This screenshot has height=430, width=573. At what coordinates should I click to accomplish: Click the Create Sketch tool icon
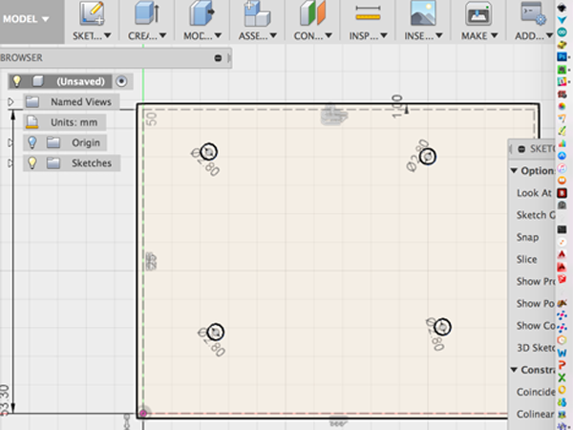[x=92, y=14]
